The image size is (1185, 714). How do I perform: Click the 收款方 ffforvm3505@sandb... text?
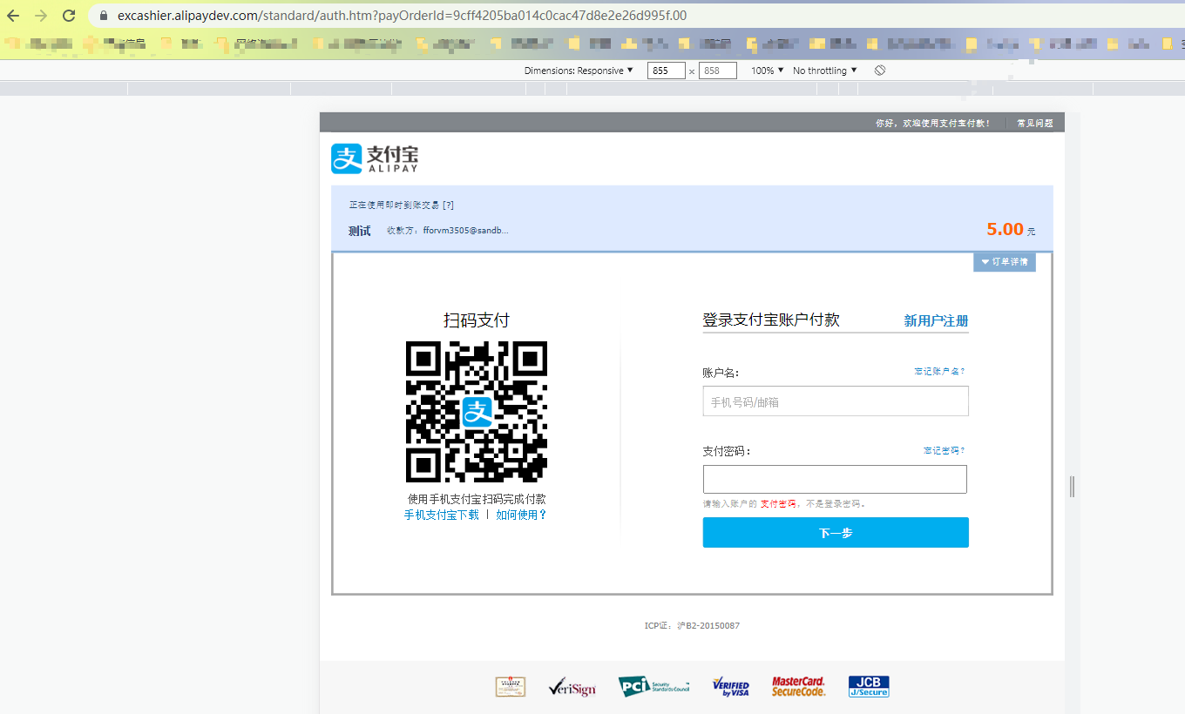pyautogui.click(x=448, y=231)
